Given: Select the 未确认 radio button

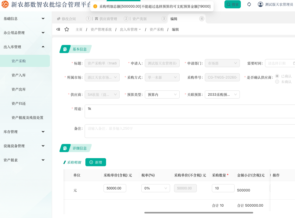Looking at the screenshot, I should (277, 82).
